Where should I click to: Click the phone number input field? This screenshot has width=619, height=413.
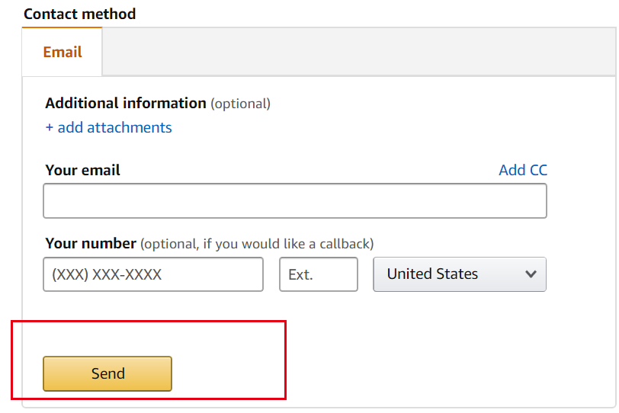tap(153, 274)
